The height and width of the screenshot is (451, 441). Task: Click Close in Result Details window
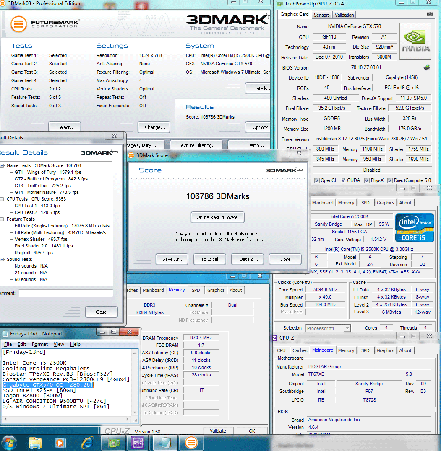101,312
